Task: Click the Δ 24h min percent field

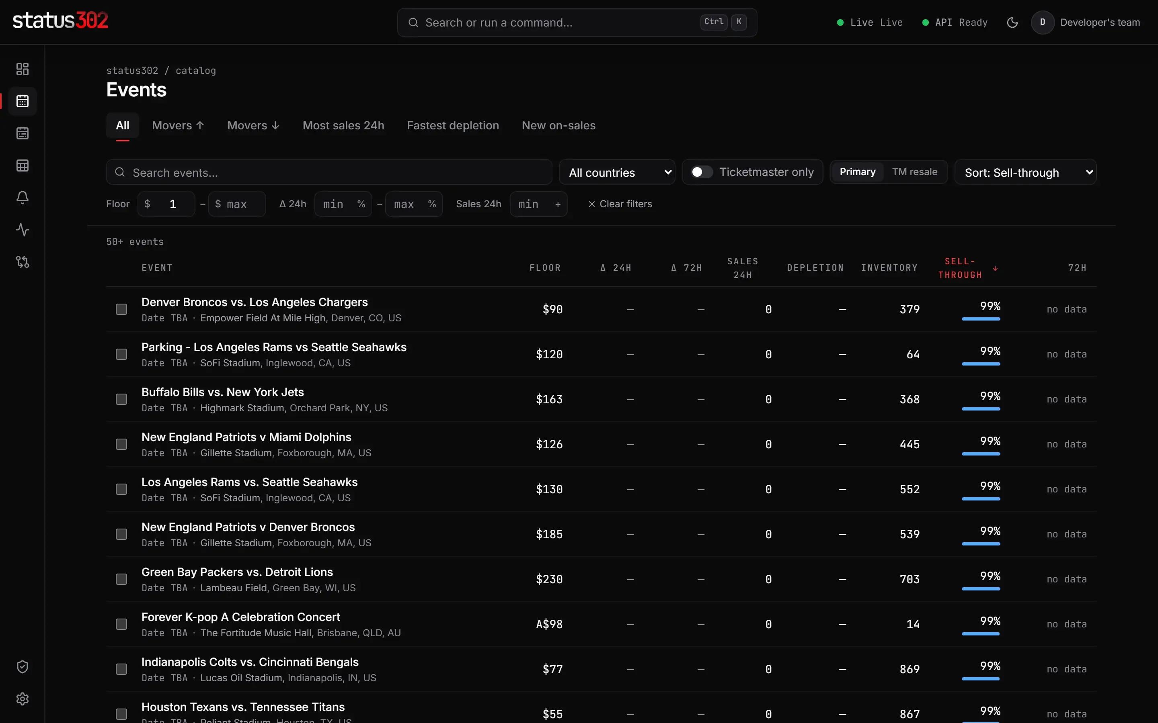Action: 343,204
